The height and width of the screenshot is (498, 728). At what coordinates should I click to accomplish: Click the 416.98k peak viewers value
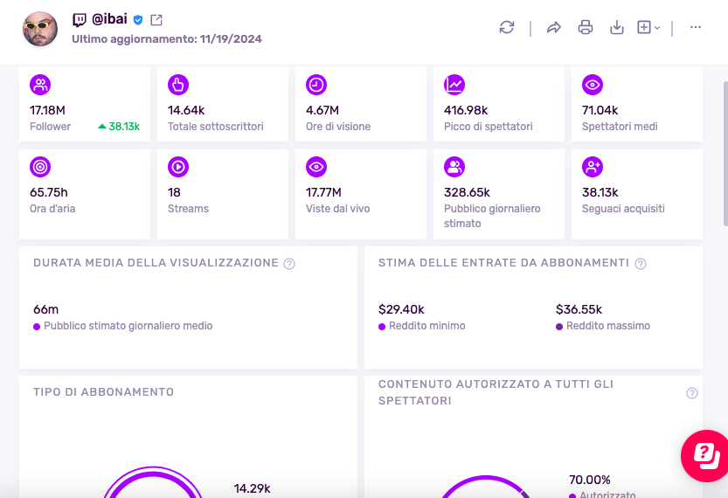466,110
